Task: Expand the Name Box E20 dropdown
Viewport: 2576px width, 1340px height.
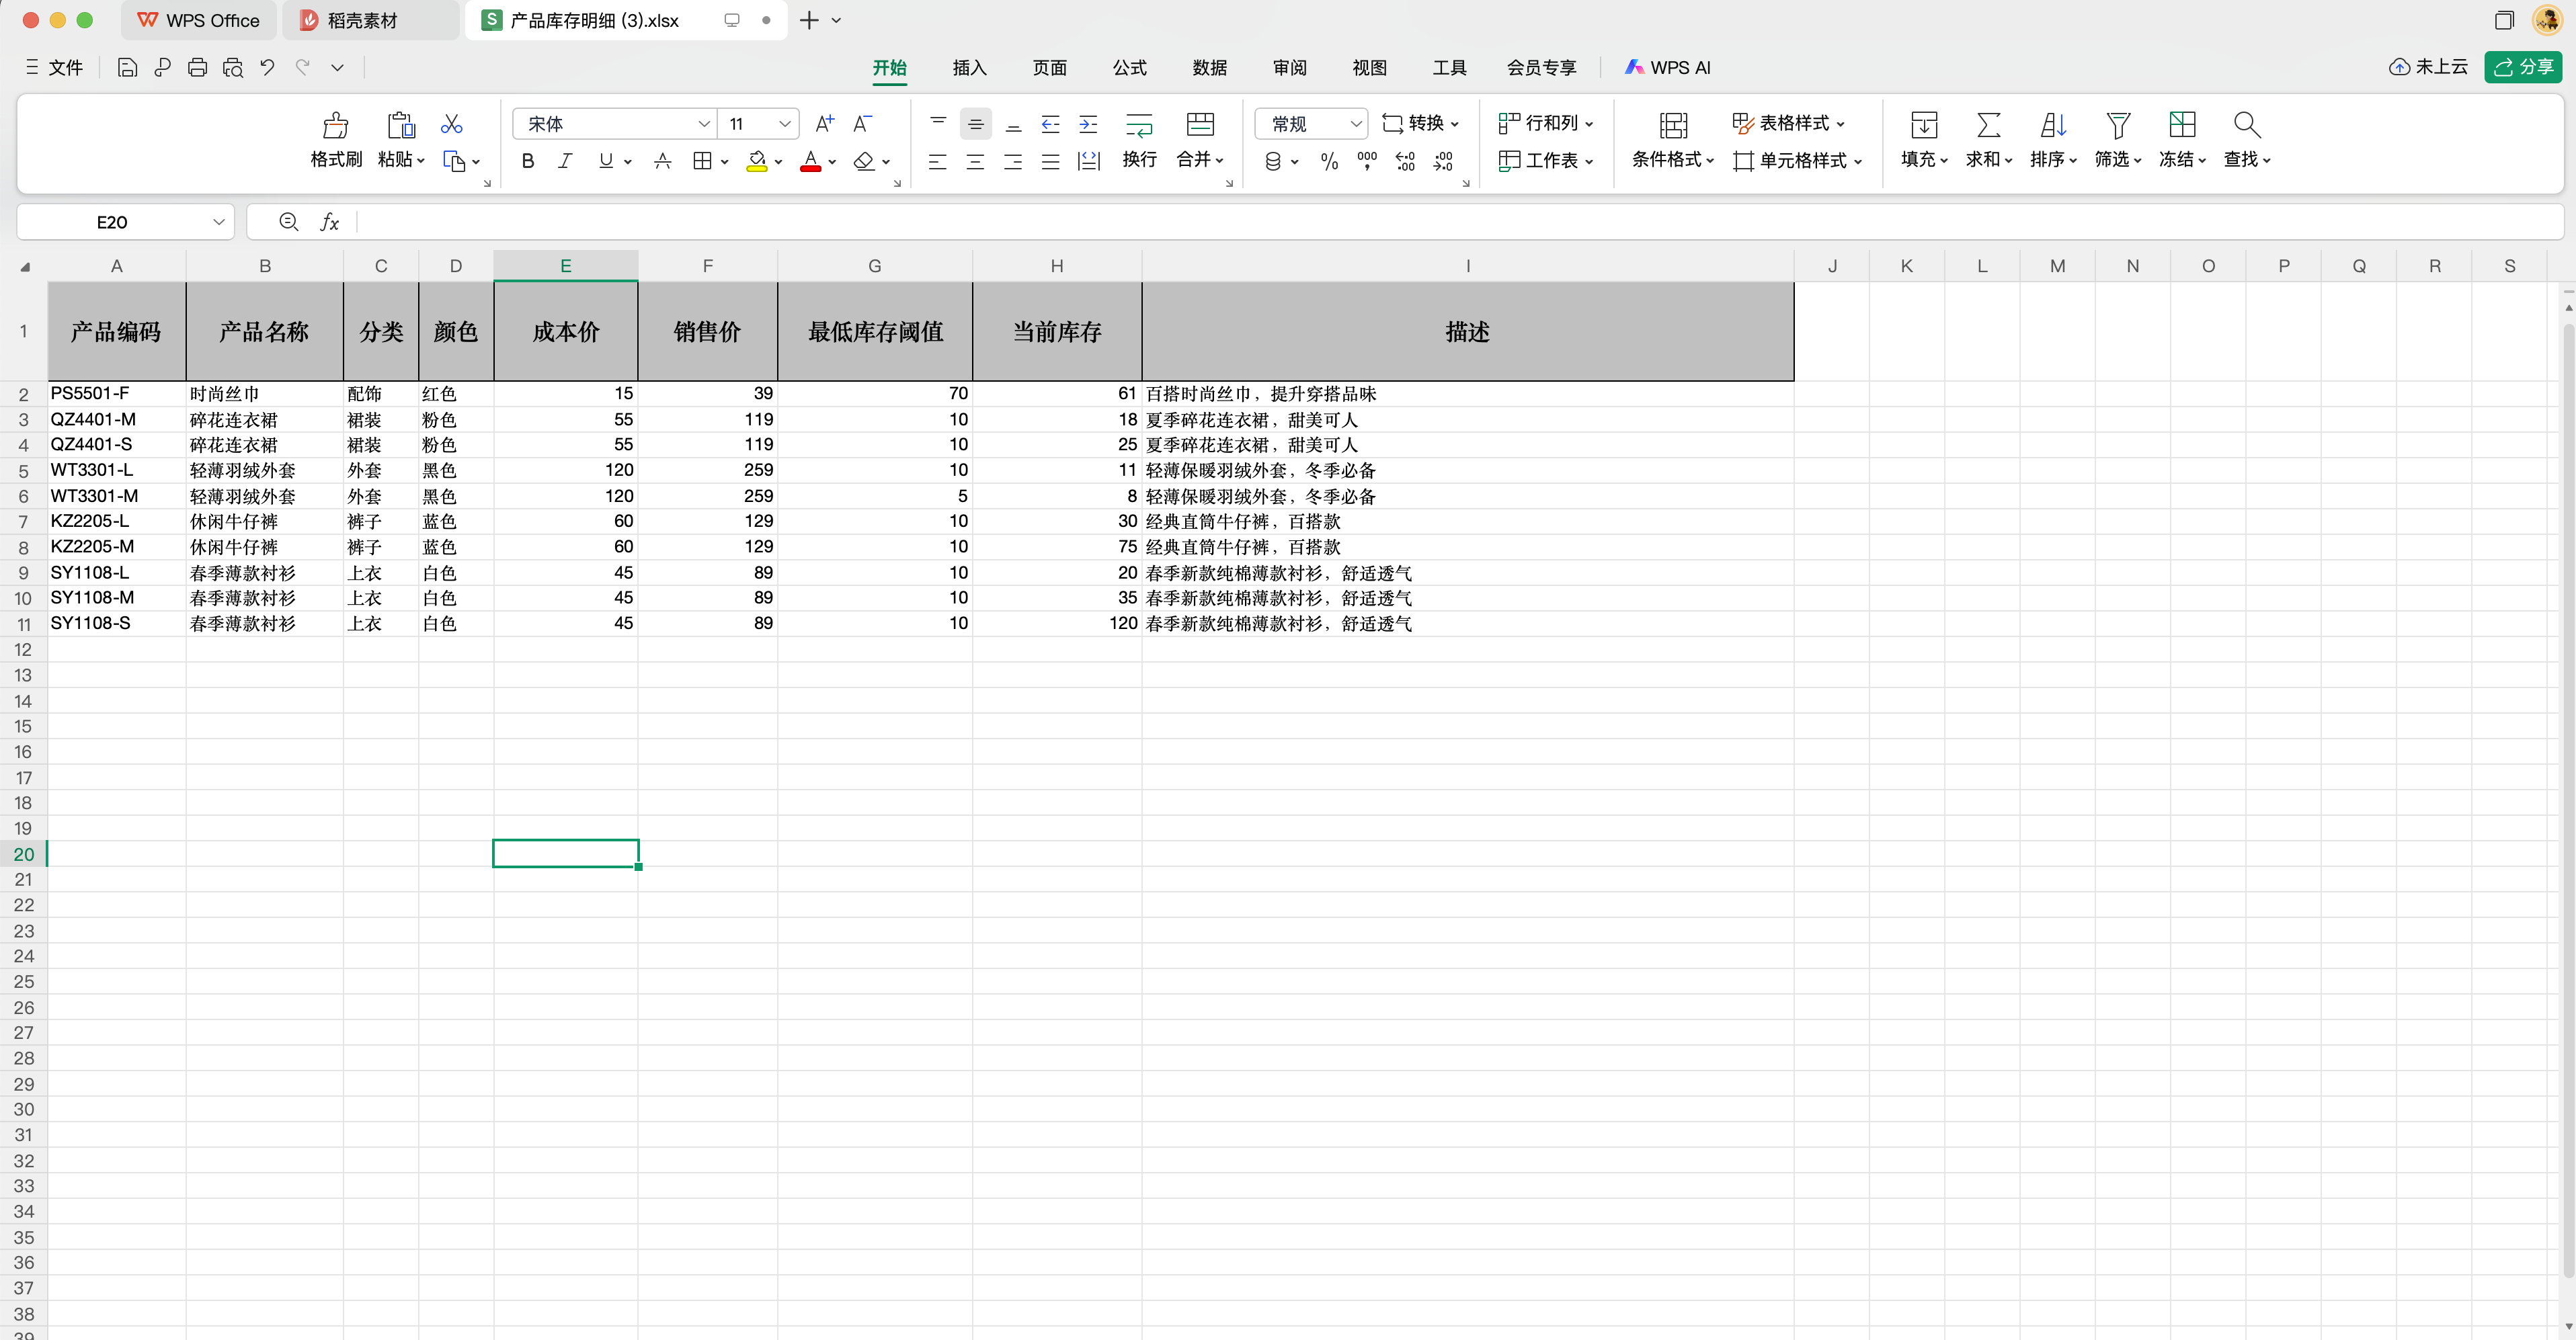Action: [x=218, y=222]
